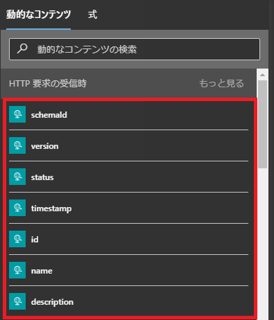Click the もっと見る link
Image resolution: width=274 pixels, height=320 pixels.
tap(221, 83)
